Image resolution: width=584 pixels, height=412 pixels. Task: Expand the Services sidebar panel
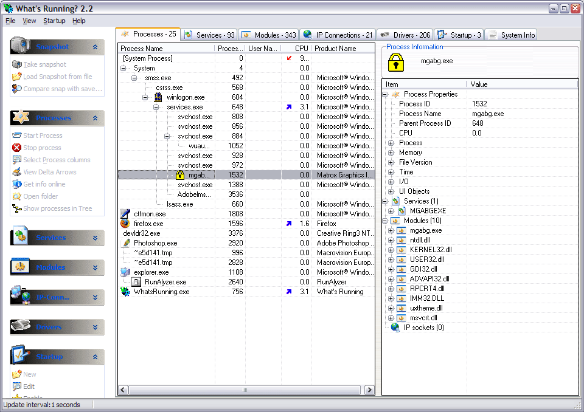tap(96, 238)
